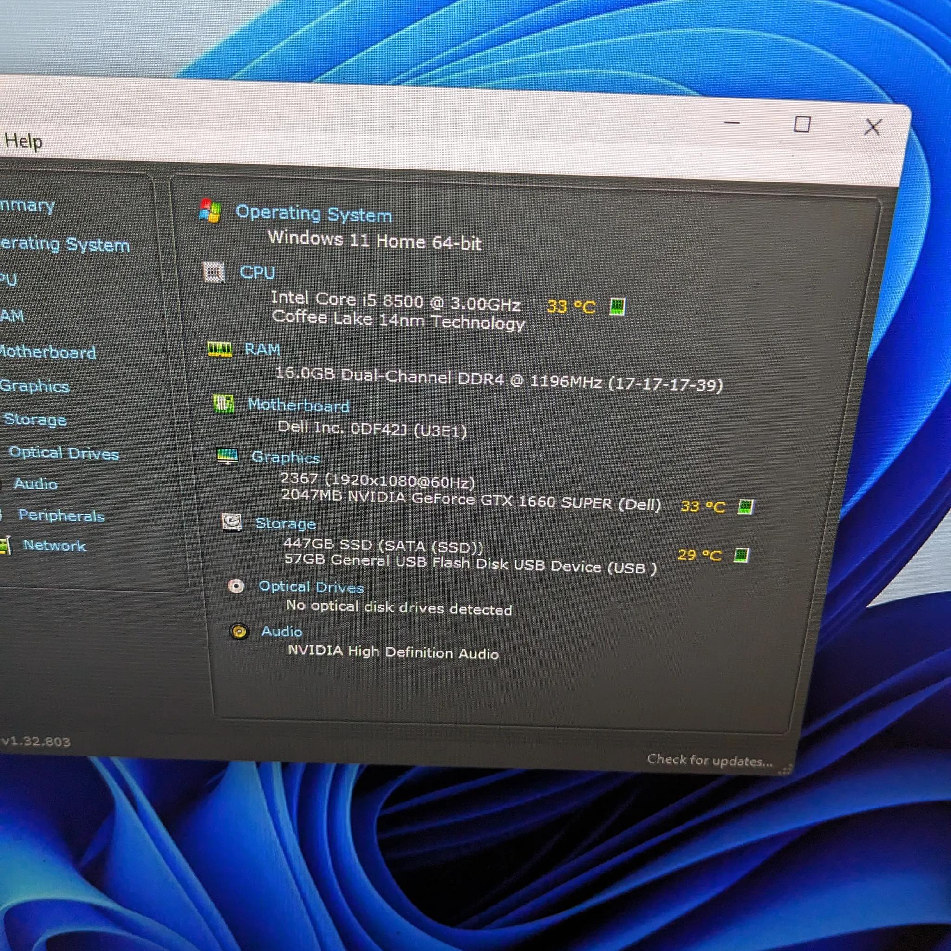Click the hard drive icon beside Storage heading
This screenshot has width=951, height=951.
click(232, 522)
